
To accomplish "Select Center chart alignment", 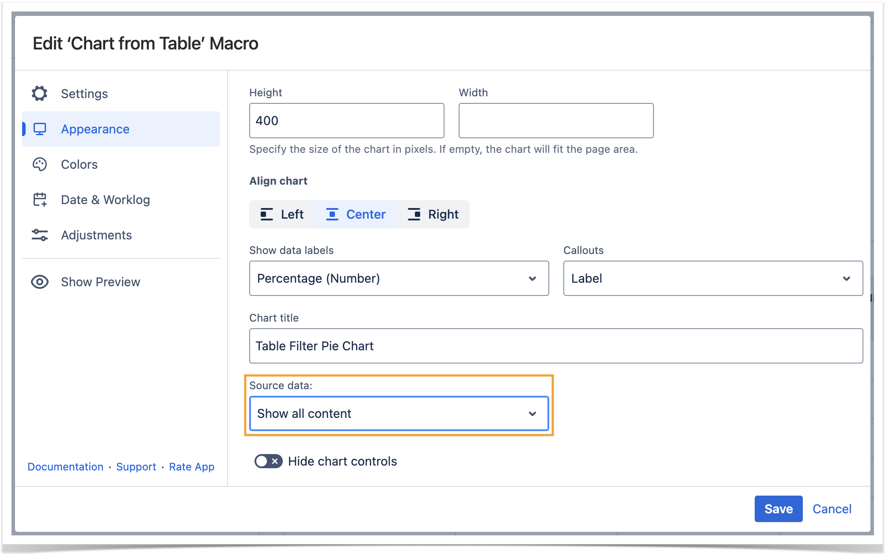I will click(x=356, y=214).
